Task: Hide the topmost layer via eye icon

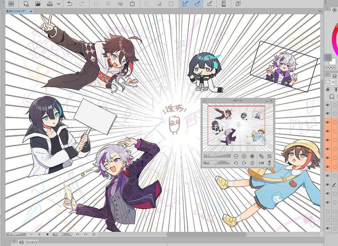Action: 328,105
